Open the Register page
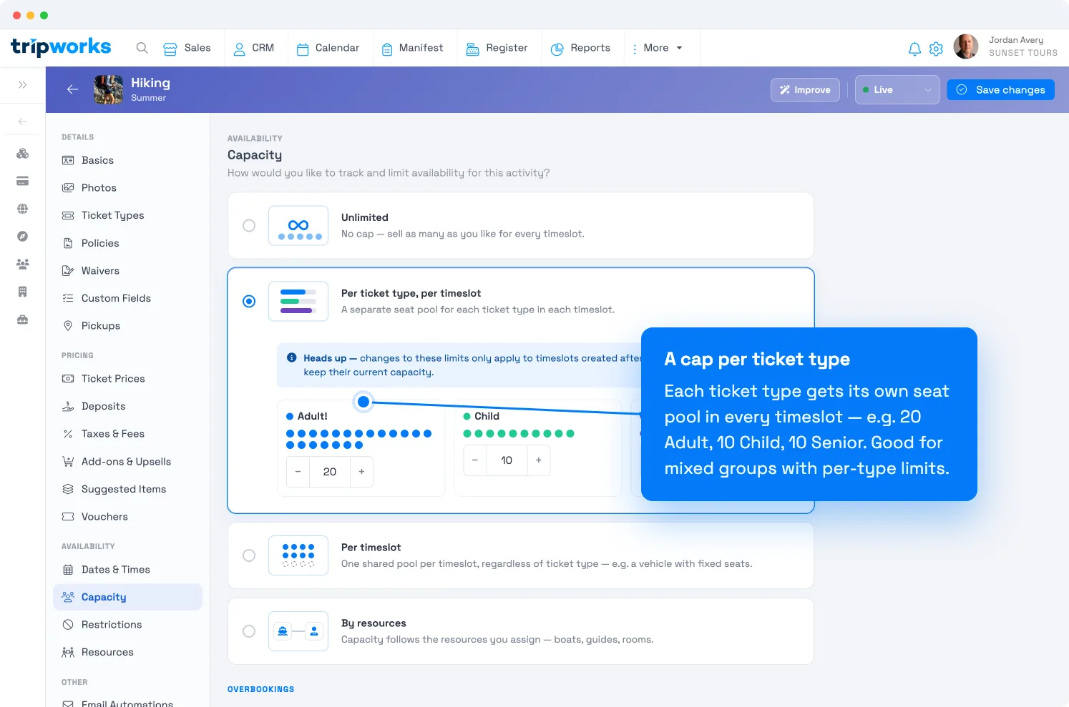The height and width of the screenshot is (707, 1069). point(497,48)
